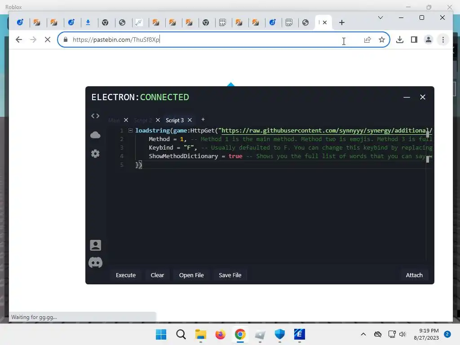Open the account profile icon in Electron sidebar

tap(95, 245)
